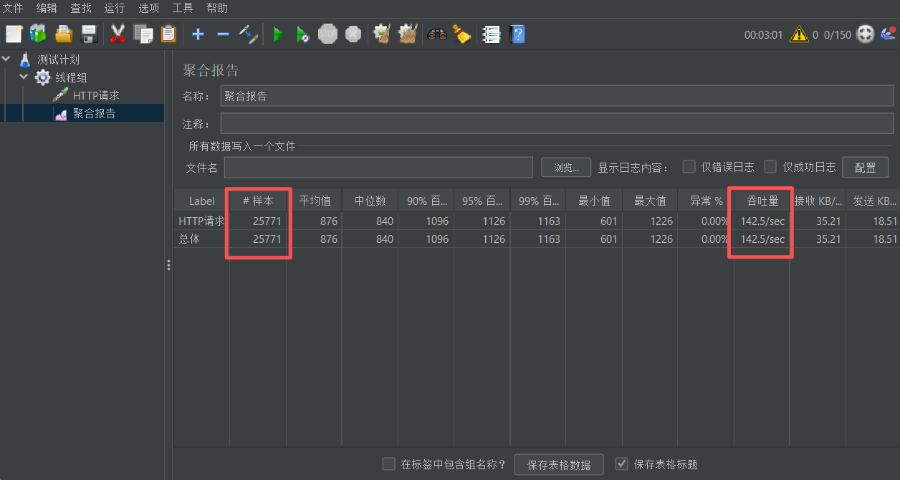Collapse the 测试计划 tree node

6,59
